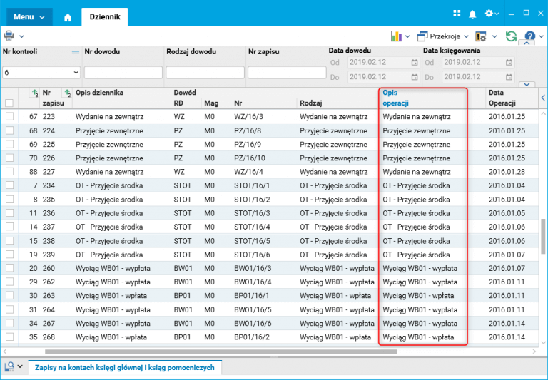Tick checkbox for record 260
548x380 pixels.
(9, 268)
